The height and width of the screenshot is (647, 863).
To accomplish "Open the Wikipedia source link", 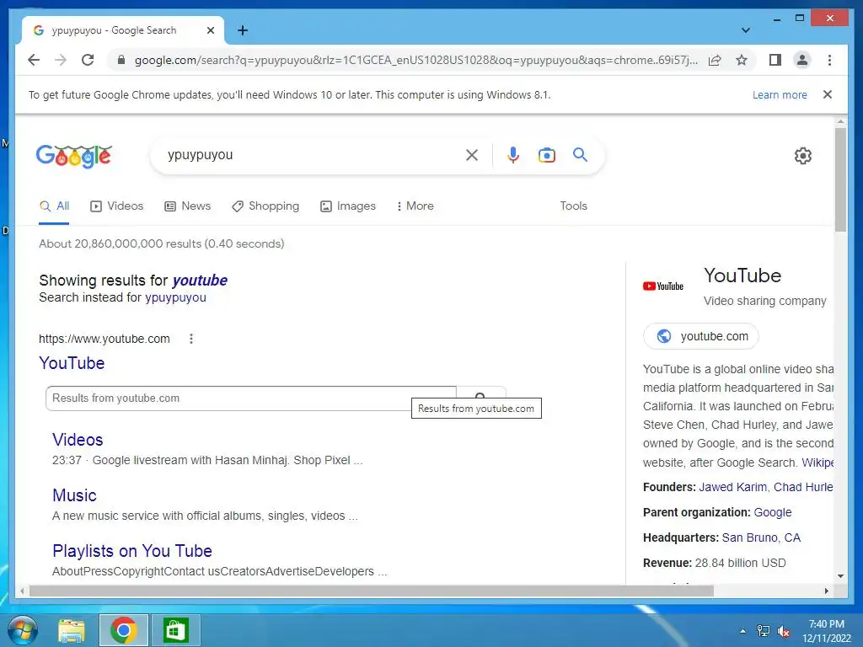I will 817,463.
